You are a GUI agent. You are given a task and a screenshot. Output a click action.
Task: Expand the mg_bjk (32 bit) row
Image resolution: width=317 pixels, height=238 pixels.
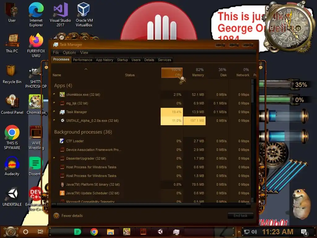[x=54, y=103]
